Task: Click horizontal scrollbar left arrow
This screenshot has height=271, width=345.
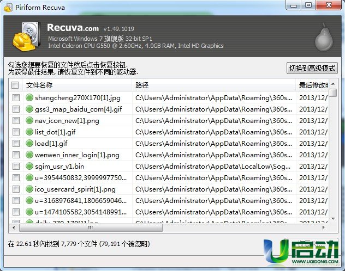Action: coord(14,227)
